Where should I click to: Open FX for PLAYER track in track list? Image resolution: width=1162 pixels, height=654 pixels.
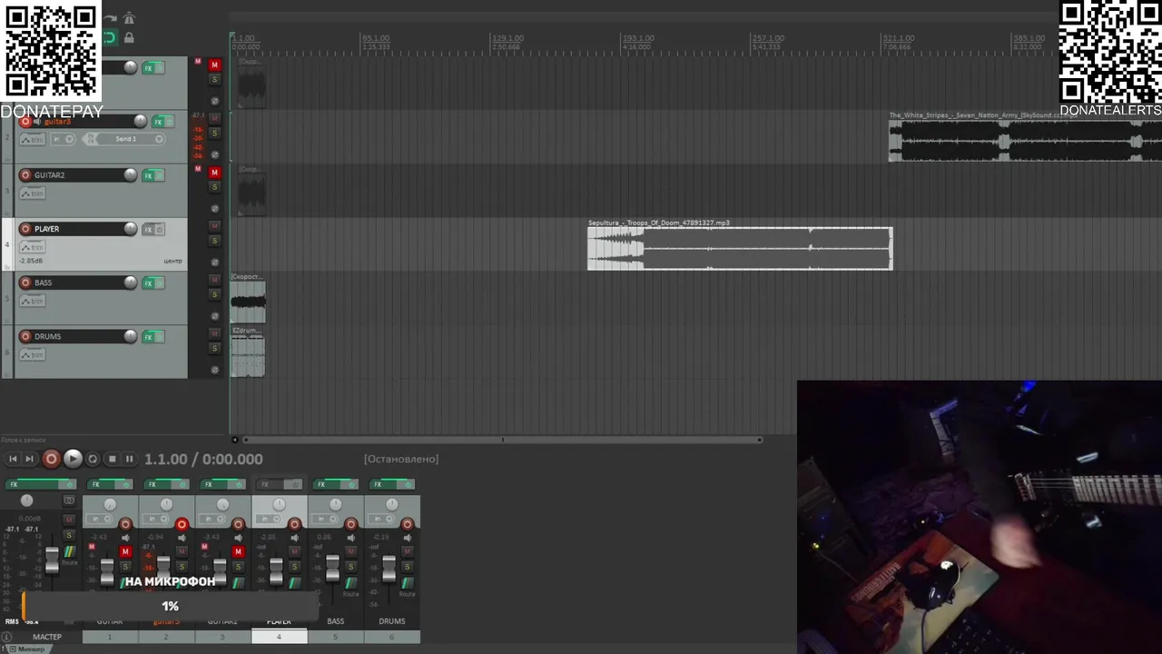(148, 230)
